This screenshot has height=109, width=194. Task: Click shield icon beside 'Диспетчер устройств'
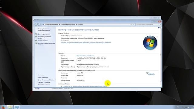tap(36, 34)
